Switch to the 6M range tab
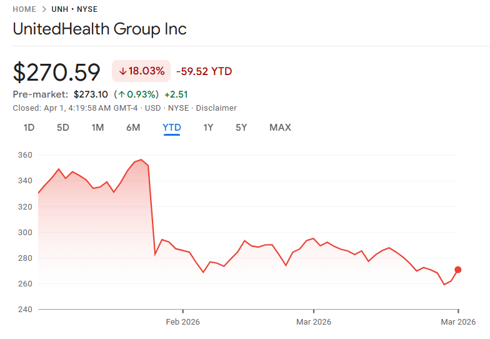The height and width of the screenshot is (339, 490). tap(133, 128)
